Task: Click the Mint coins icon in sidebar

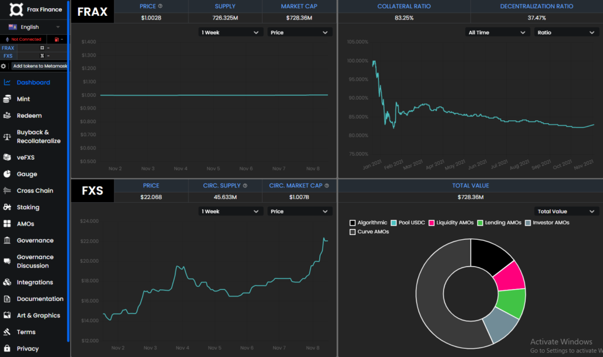Action: tap(7, 99)
